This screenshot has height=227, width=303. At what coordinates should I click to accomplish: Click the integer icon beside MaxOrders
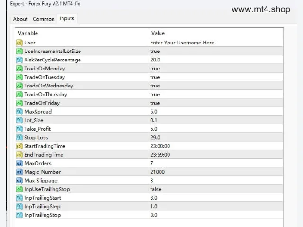pos(19,163)
